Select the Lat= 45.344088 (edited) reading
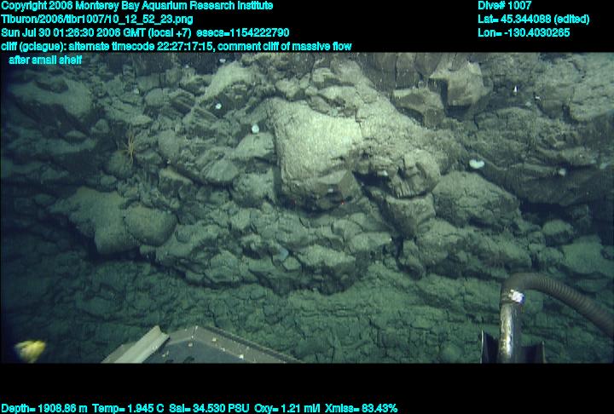This screenshot has width=614, height=414. (x=534, y=20)
